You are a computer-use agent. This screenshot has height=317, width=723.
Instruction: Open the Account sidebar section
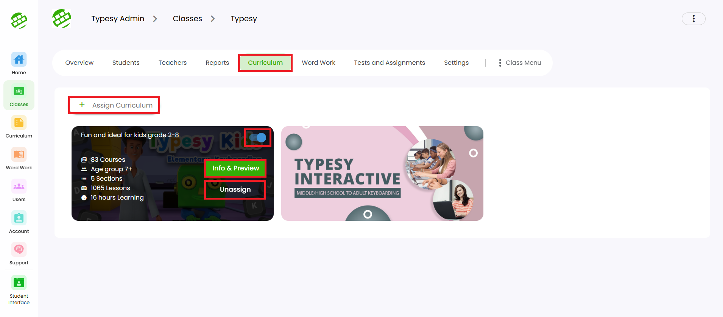point(19,222)
